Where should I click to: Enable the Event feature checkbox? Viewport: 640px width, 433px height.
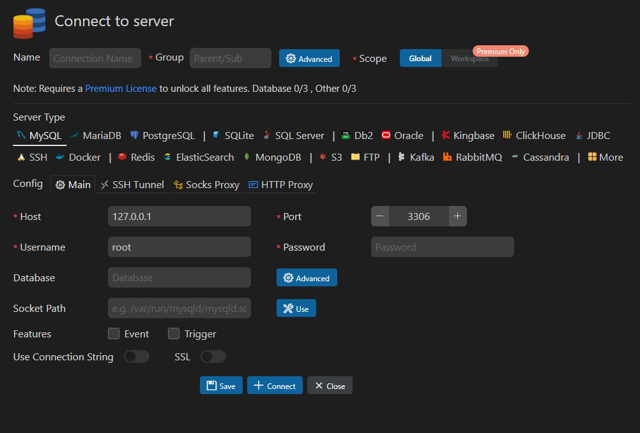point(114,334)
